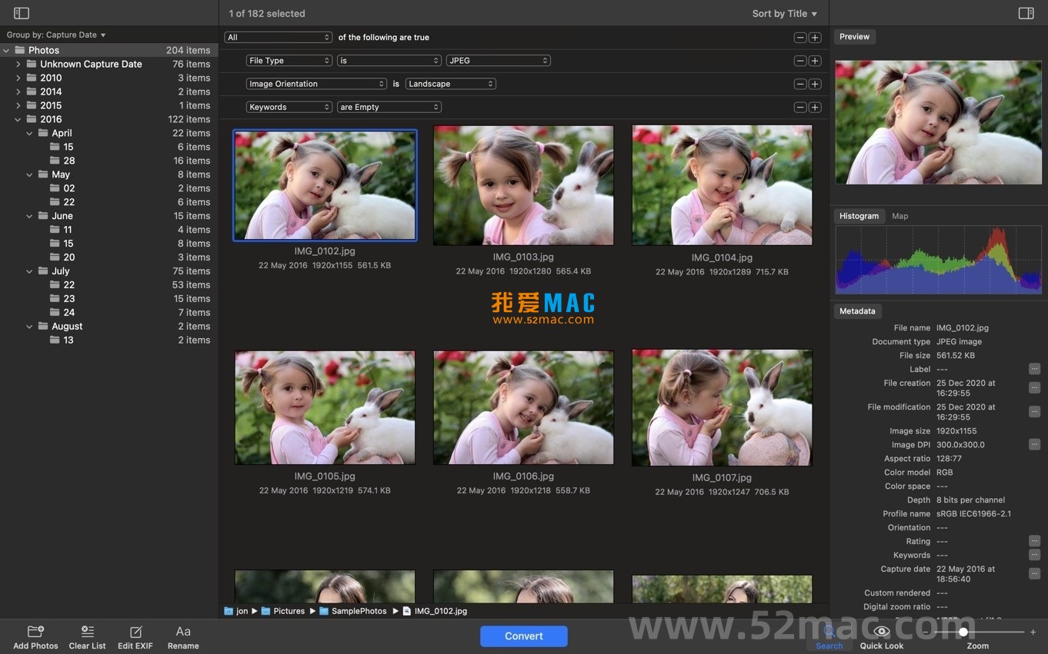Click the minus button beside the Keywords rule
This screenshot has width=1048, height=654.
(799, 106)
